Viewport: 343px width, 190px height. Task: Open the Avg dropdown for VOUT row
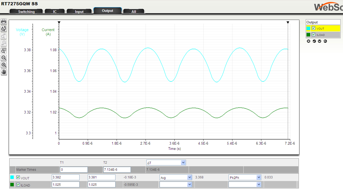click(x=175, y=177)
